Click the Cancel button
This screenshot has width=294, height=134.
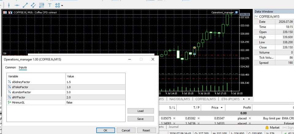point(126,130)
